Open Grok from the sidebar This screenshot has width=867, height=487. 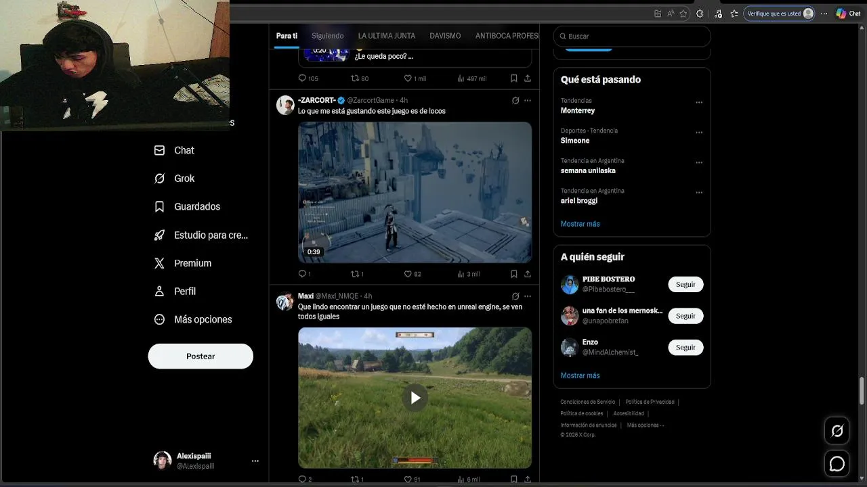coord(174,179)
